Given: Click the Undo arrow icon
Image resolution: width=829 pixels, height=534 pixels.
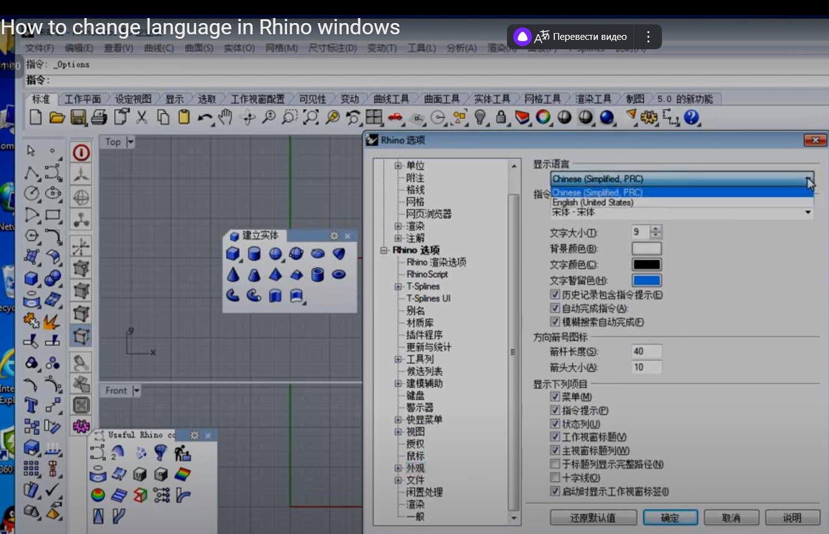Looking at the screenshot, I should (x=204, y=117).
